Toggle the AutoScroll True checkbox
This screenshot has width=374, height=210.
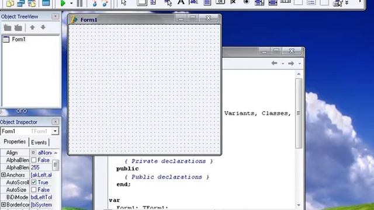(x=34, y=183)
